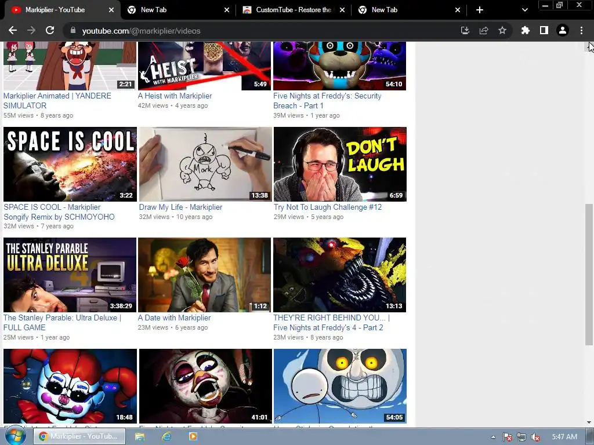
Task: Open Markiplier Animated YANDERE SIMULATOR title link
Action: coord(57,101)
